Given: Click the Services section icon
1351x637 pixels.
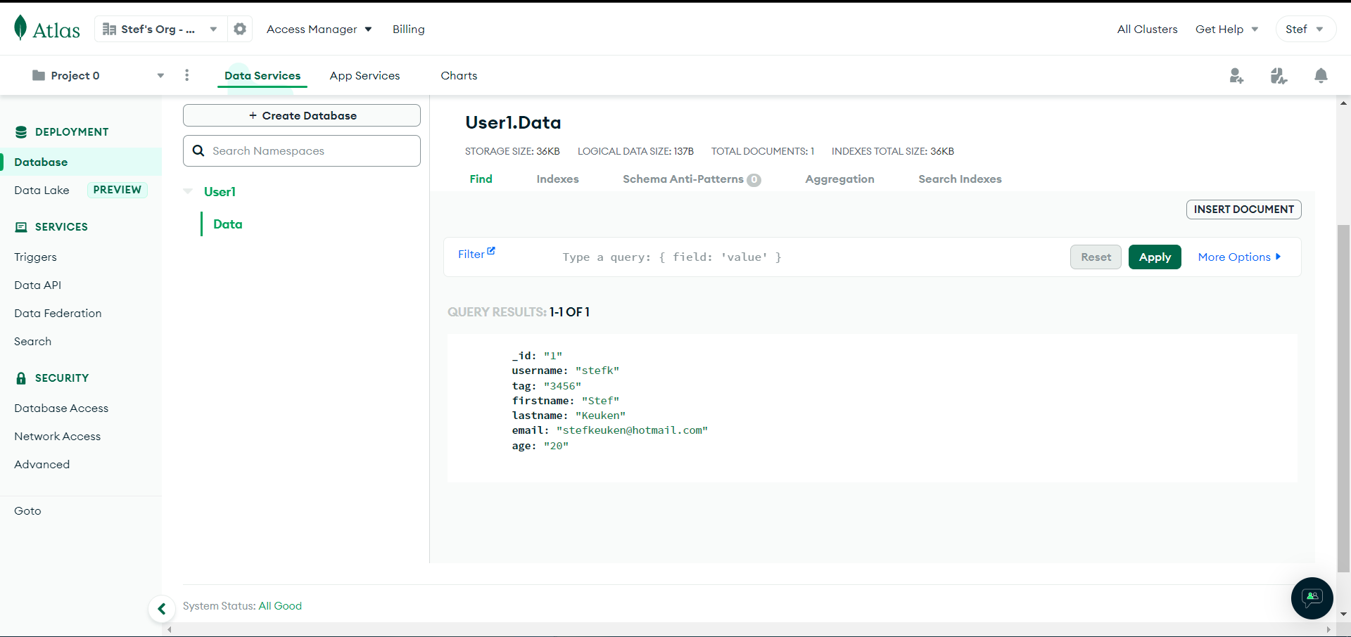Looking at the screenshot, I should [x=21, y=226].
